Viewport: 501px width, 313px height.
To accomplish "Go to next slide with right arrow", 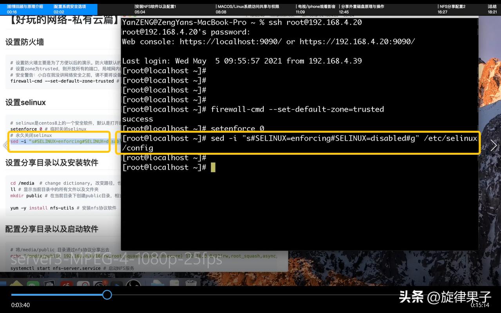I will coord(494,146).
